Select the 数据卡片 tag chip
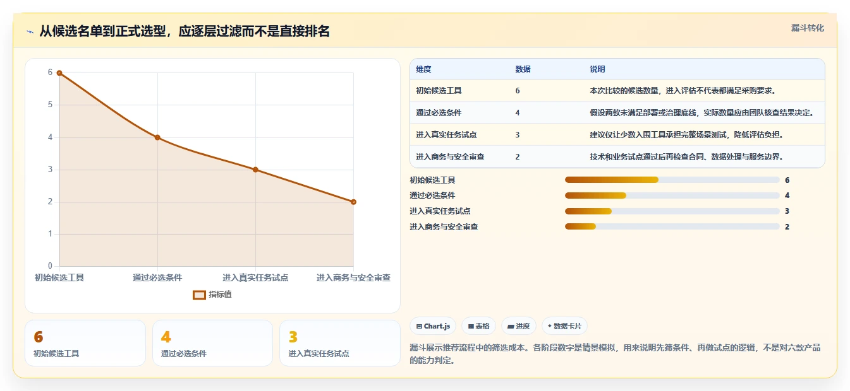Screen dimensions: 850x391 pyautogui.click(x=564, y=326)
